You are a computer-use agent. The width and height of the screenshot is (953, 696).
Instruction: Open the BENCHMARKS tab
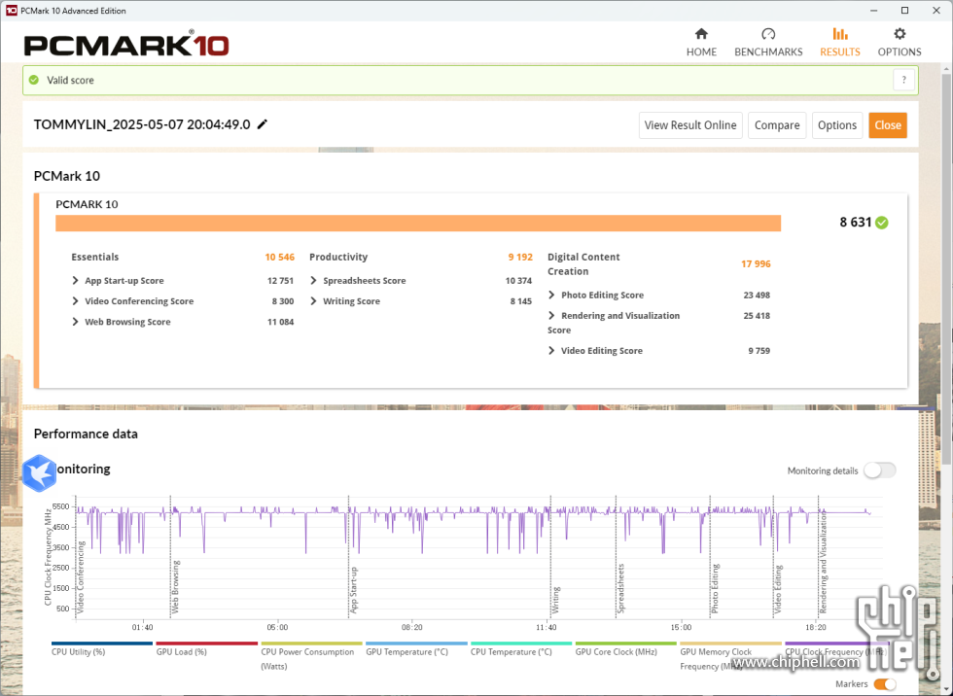coord(768,43)
